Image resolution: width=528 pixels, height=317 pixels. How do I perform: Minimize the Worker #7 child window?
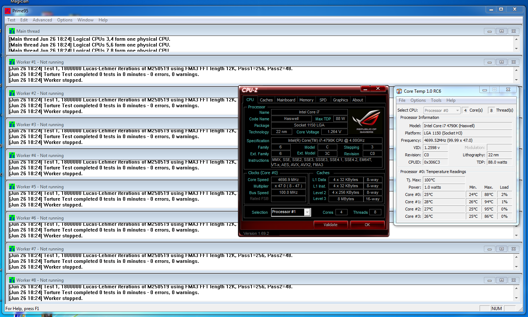(x=489, y=249)
